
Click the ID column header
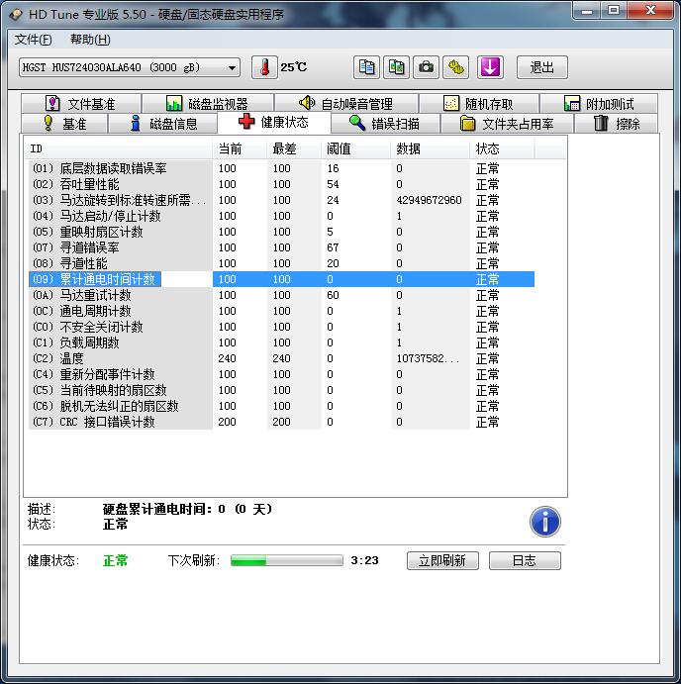118,148
